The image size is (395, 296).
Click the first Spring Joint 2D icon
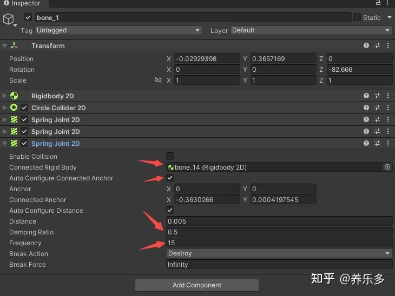pos(14,119)
